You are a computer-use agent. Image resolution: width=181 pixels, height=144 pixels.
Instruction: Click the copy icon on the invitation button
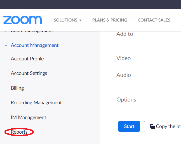click(152, 127)
